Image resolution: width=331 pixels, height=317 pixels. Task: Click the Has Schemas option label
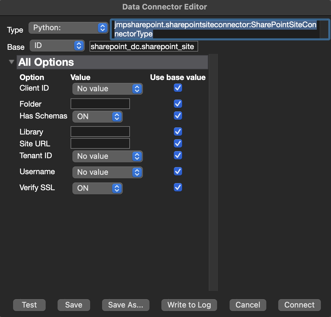pyautogui.click(x=43, y=116)
